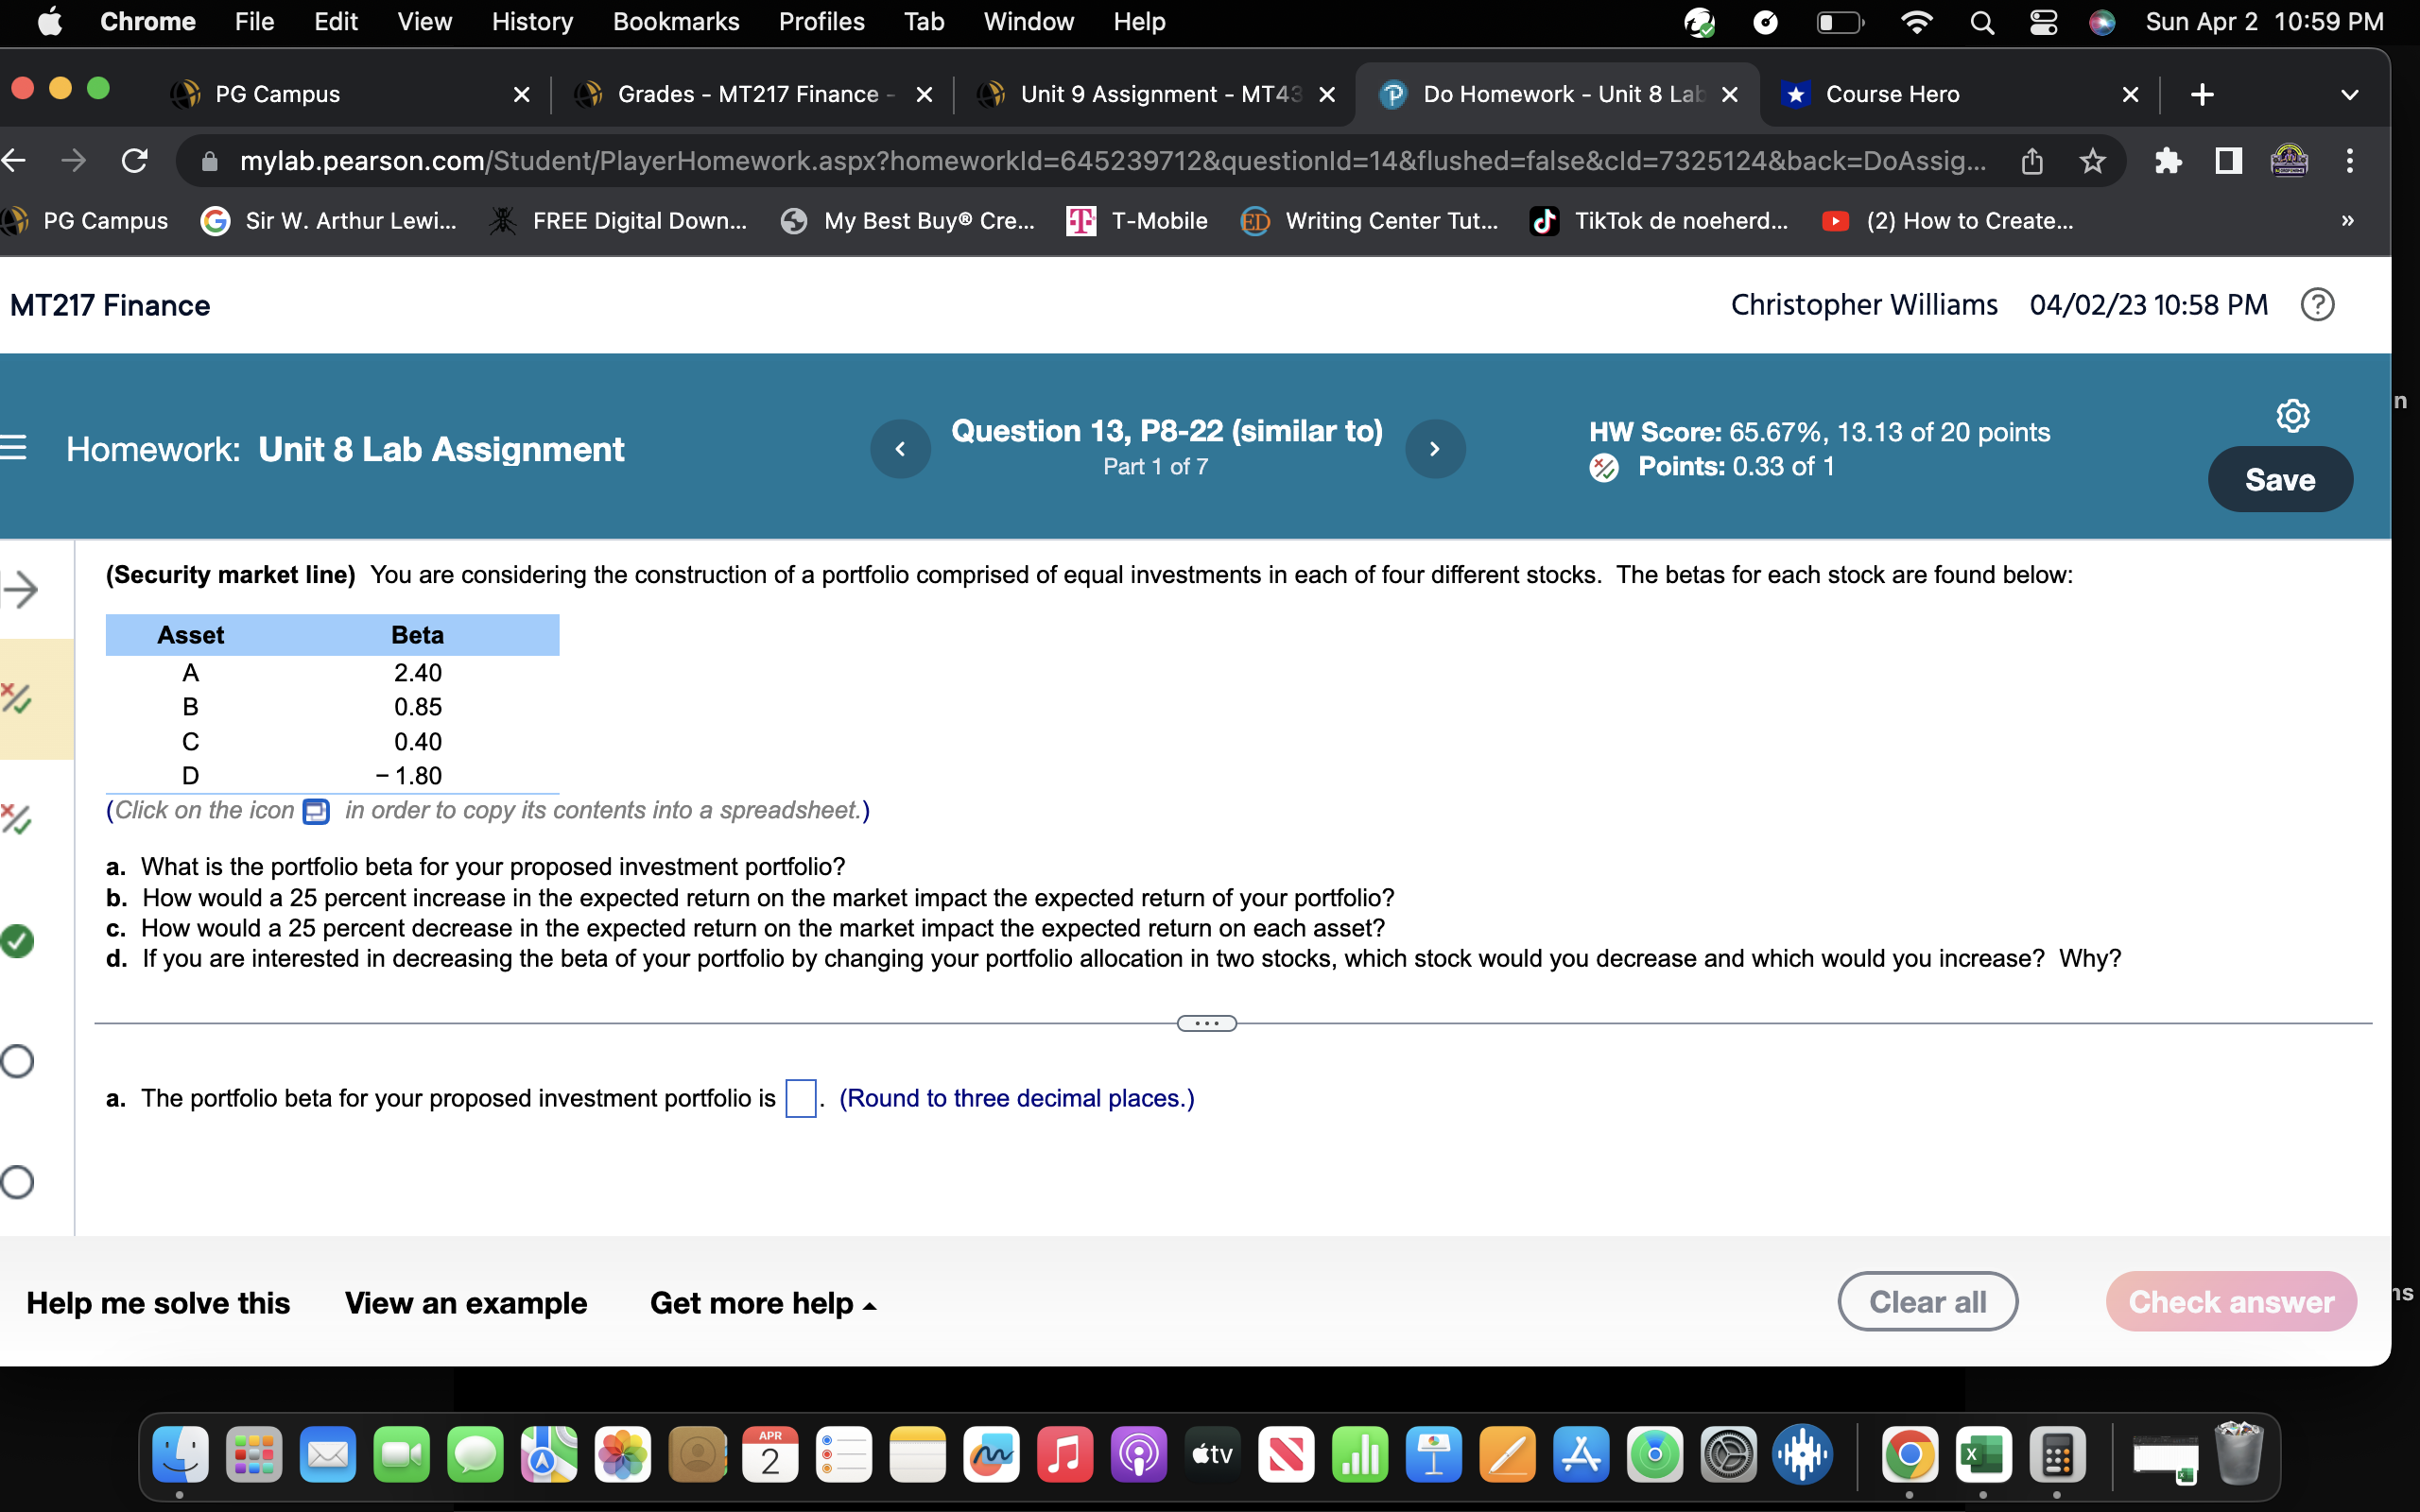
Task: Select the completed green checkmark question
Action: (17, 941)
